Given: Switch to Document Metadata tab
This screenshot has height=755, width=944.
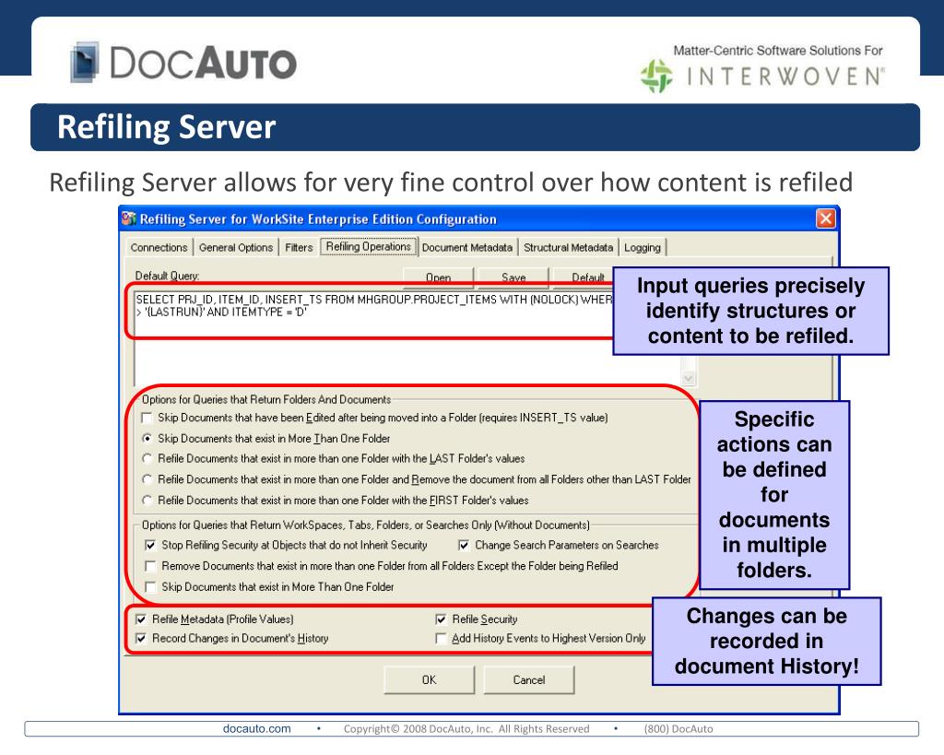Looking at the screenshot, I should coord(467,247).
